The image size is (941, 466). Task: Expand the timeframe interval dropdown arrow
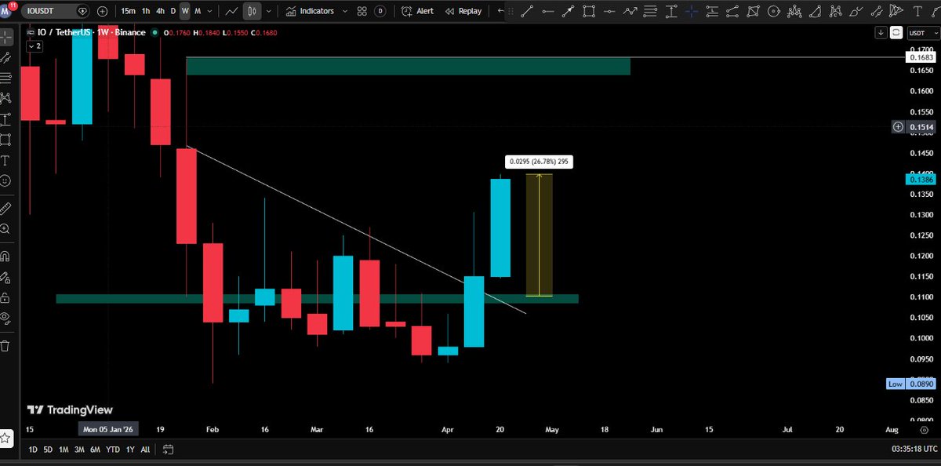point(210,11)
